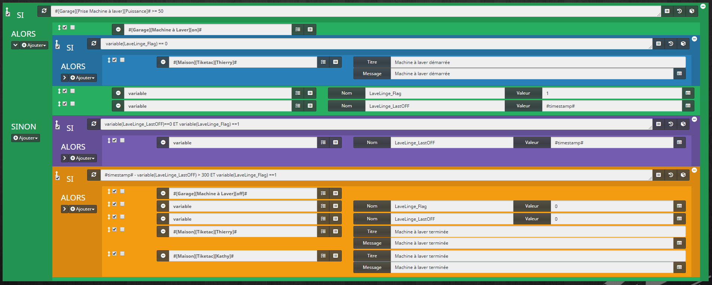Open command selector for Machine à Laver [off]

click(335, 193)
